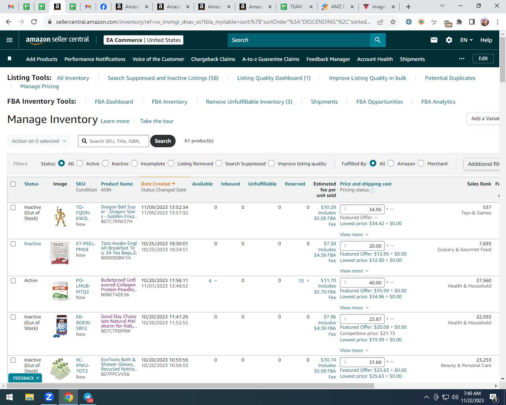Open the Add Products menu item
The height and width of the screenshot is (405, 506).
[42, 59]
